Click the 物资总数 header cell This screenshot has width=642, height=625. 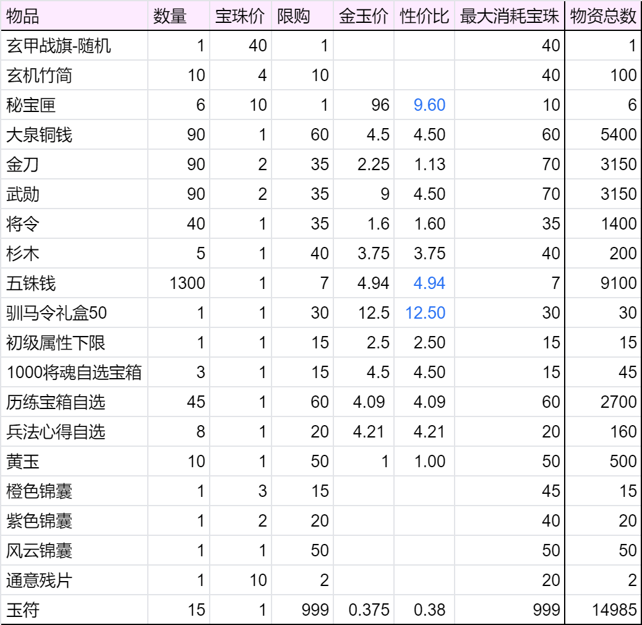coord(603,16)
